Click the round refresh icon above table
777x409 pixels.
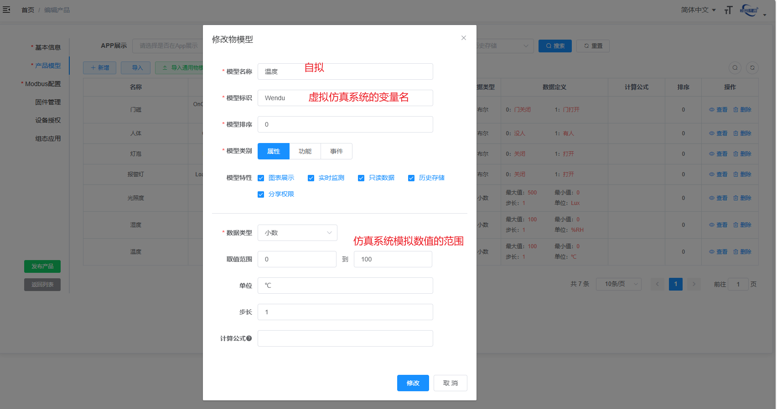(752, 68)
